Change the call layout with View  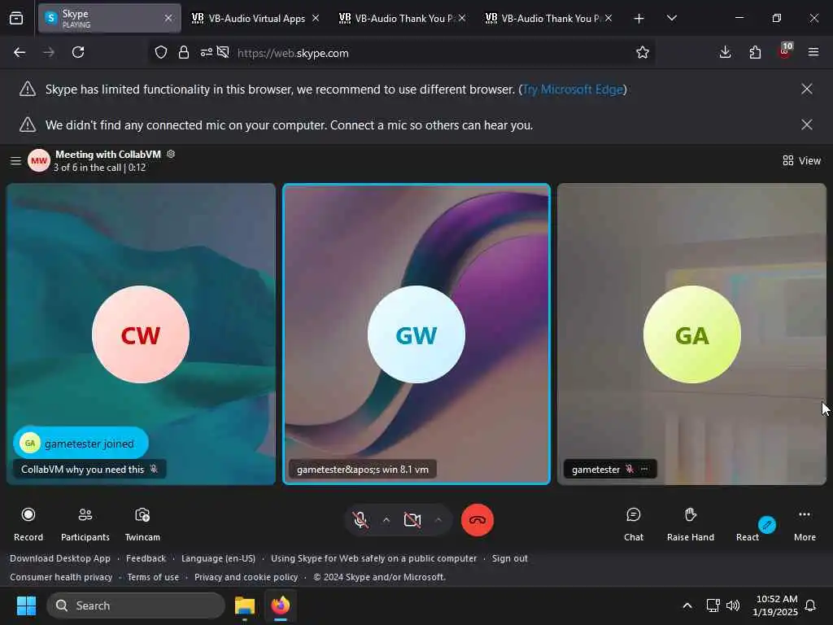801,160
